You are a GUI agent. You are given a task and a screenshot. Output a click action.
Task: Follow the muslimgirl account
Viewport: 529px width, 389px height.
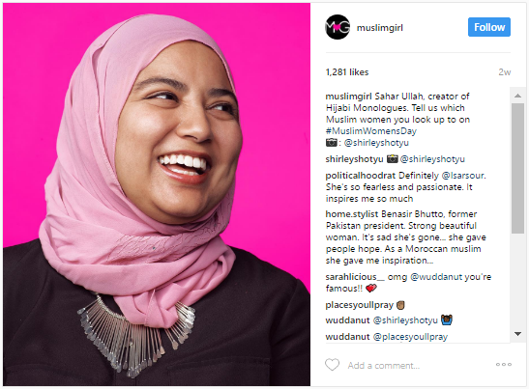(x=489, y=27)
